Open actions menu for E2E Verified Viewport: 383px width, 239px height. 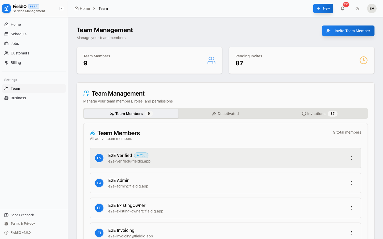click(x=351, y=158)
